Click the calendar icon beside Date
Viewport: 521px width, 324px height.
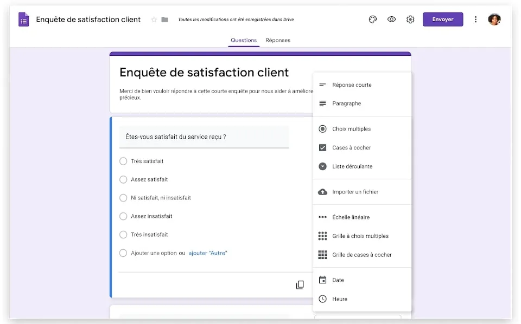[x=322, y=280]
